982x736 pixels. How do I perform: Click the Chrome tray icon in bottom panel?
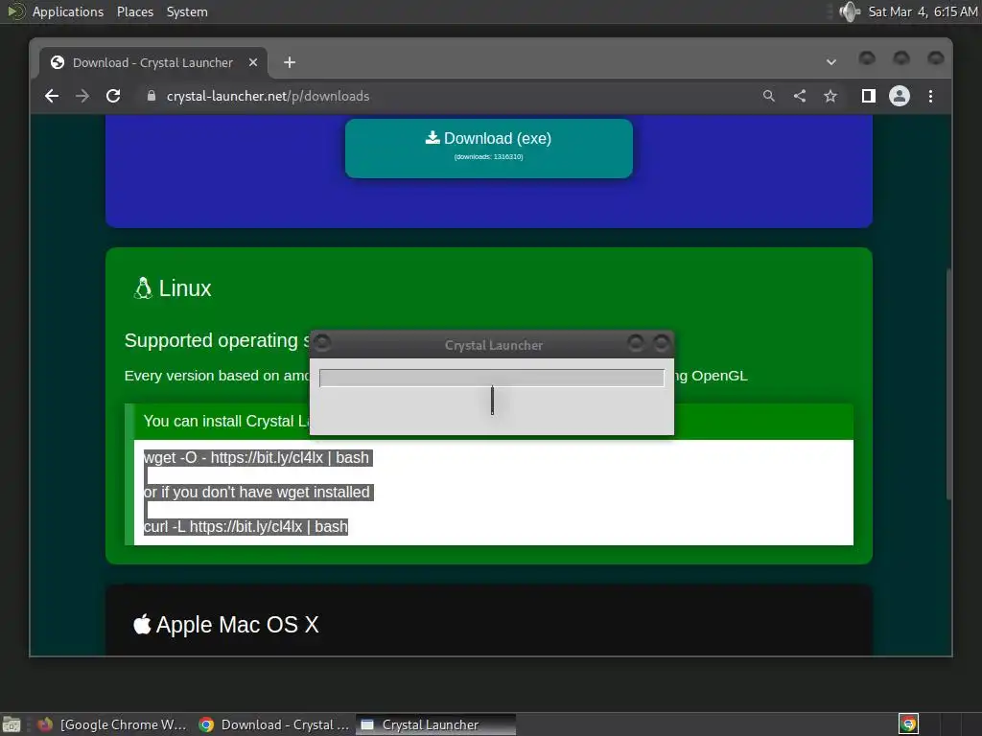click(x=908, y=724)
